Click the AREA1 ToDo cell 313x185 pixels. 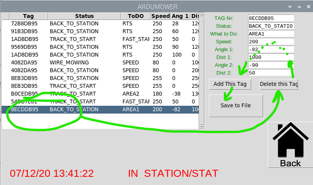click(131, 109)
